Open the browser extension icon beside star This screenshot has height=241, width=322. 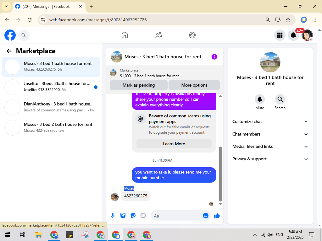click(x=304, y=20)
